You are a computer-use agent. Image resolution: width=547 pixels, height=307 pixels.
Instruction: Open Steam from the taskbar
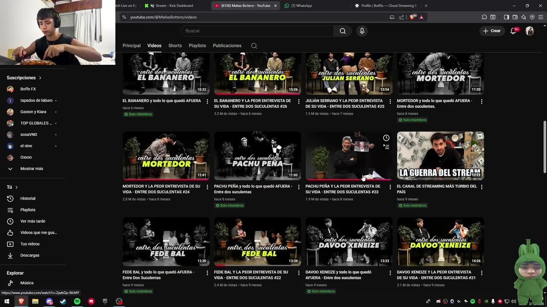(x=63, y=301)
